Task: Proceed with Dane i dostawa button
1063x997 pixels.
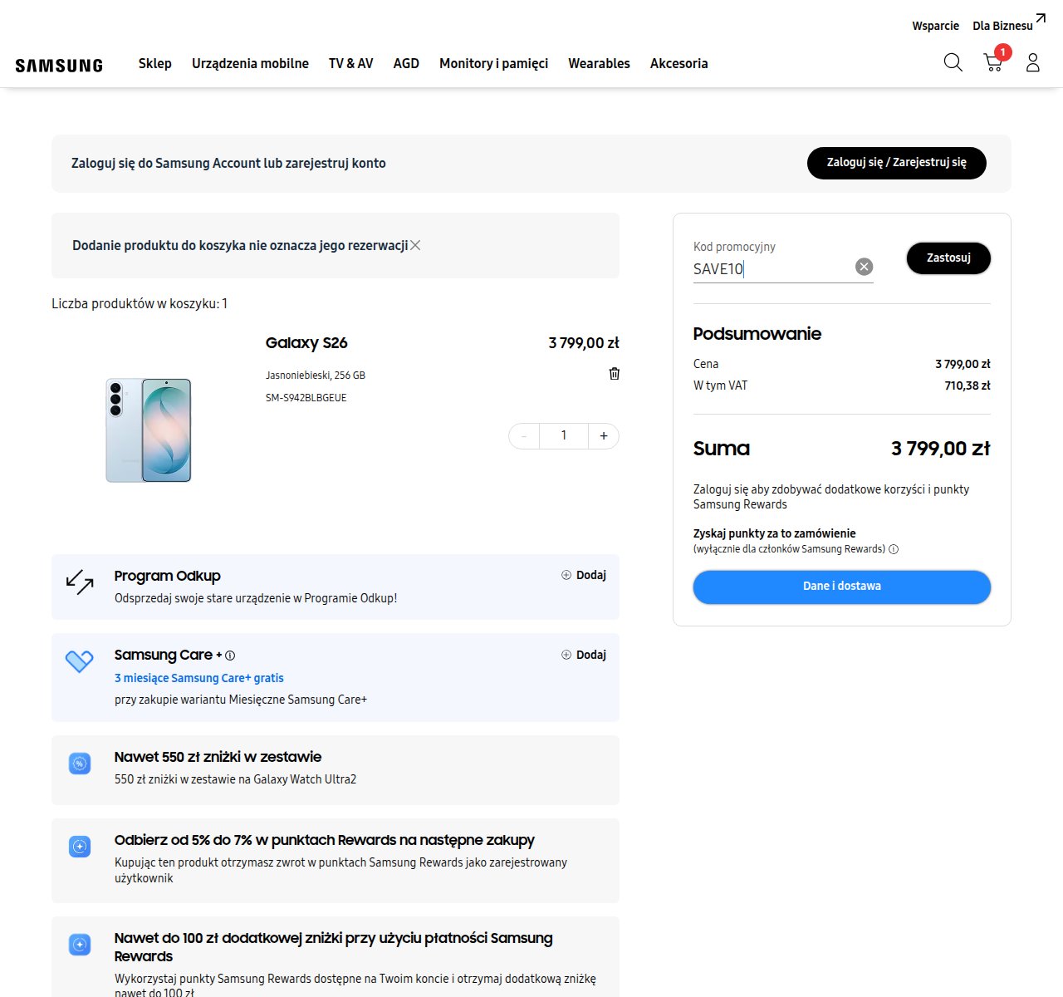Action: [842, 587]
